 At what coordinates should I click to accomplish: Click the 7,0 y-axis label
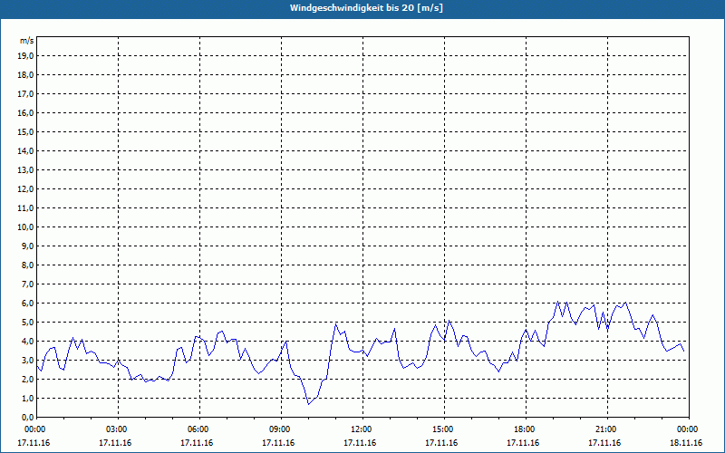27,284
